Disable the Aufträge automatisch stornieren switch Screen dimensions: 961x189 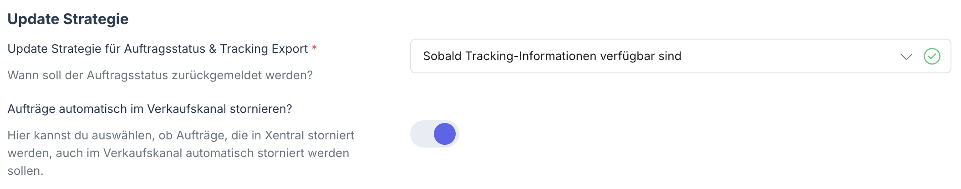[435, 134]
